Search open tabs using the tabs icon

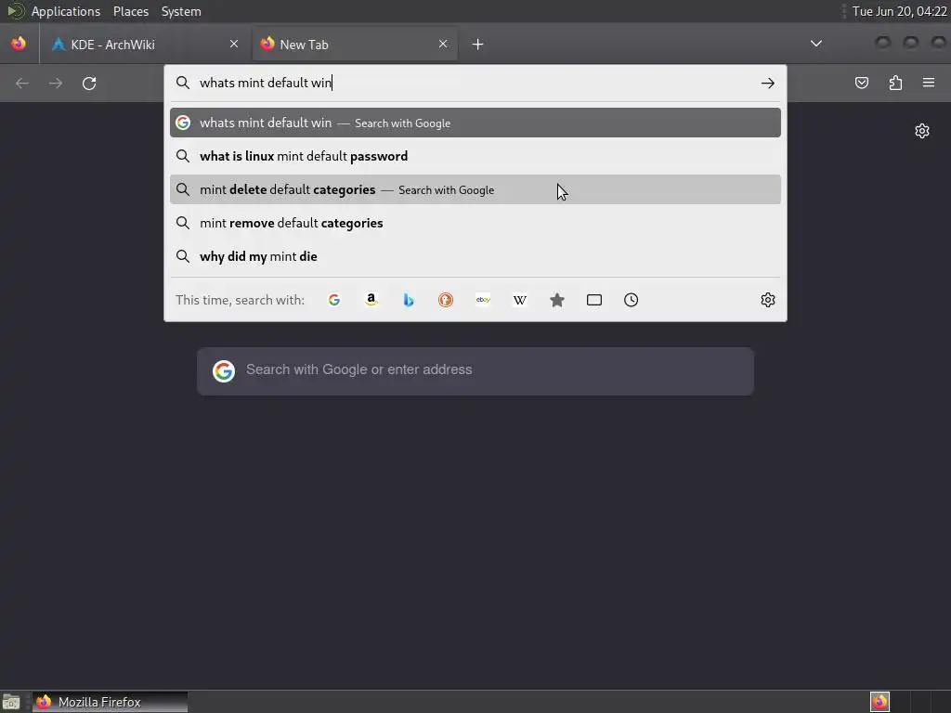click(594, 300)
